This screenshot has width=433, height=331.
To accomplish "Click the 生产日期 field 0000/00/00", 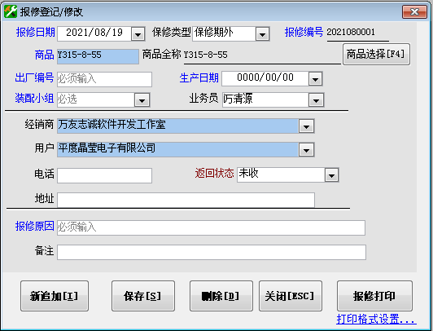I will click(x=265, y=78).
